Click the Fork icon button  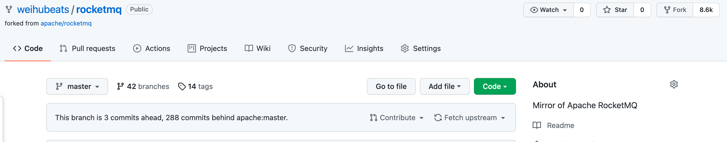(675, 10)
